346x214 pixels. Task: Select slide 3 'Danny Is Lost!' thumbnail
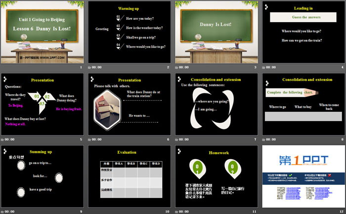tap(216, 32)
